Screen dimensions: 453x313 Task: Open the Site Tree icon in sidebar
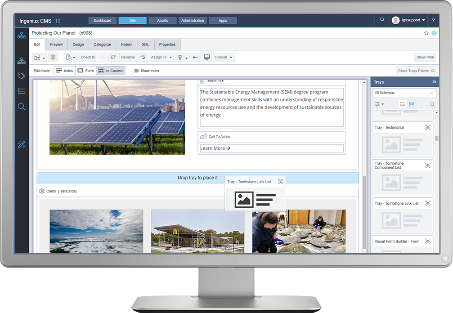point(22,35)
